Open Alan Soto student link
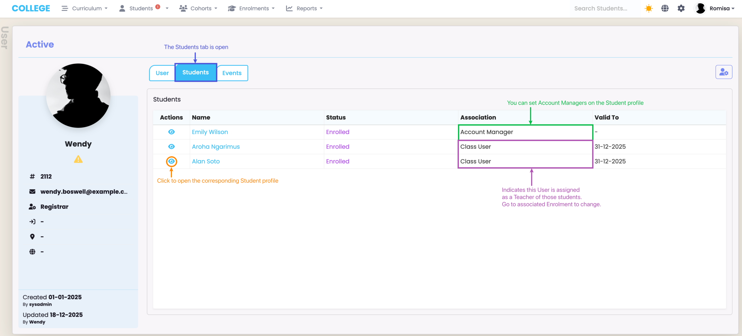The image size is (742, 336). click(206, 161)
